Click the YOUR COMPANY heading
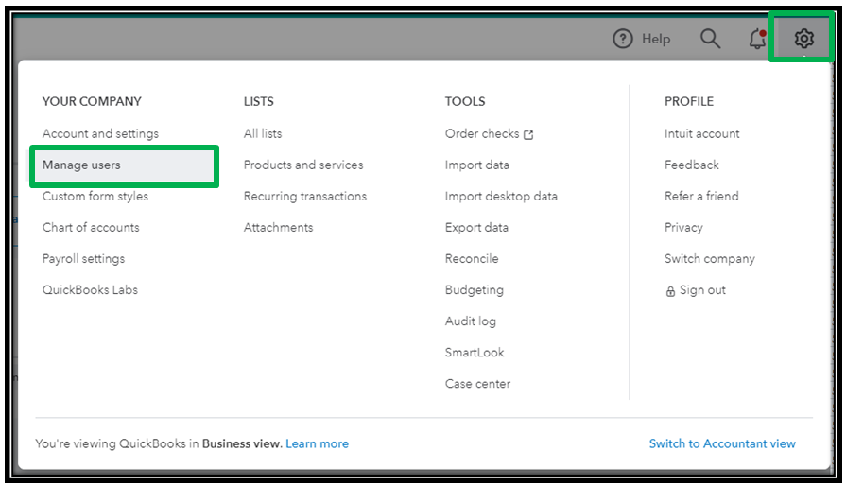This screenshot has width=846, height=486. (92, 101)
